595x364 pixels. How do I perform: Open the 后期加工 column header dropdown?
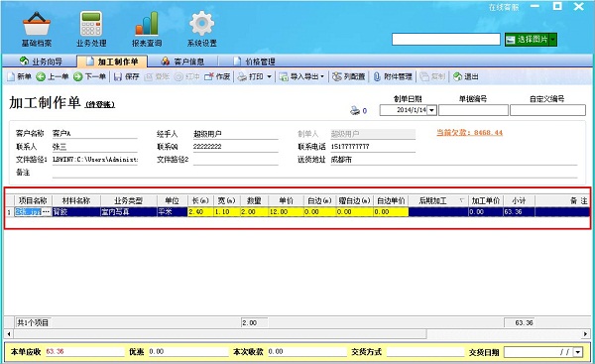[x=462, y=200]
